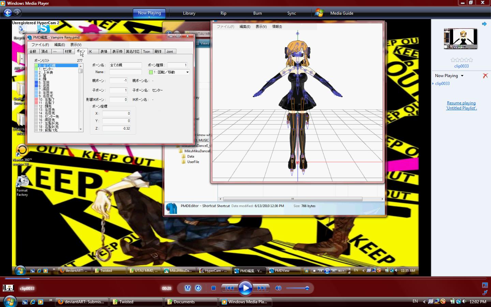Click the clip0033 link under the thumbnail
The width and height of the screenshot is (491, 307).
tap(461, 66)
